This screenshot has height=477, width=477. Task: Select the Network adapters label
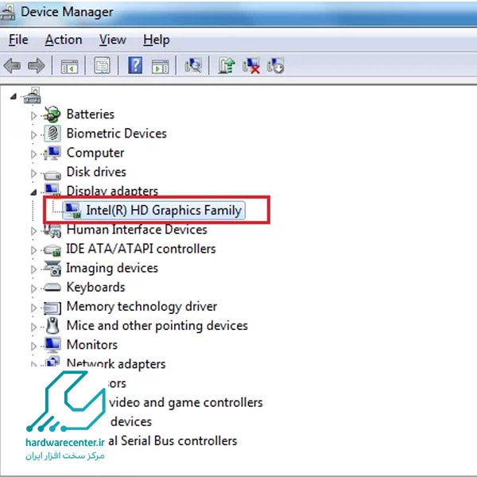(116, 364)
